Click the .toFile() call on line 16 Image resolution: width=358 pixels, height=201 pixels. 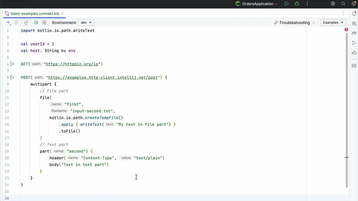point(70,131)
